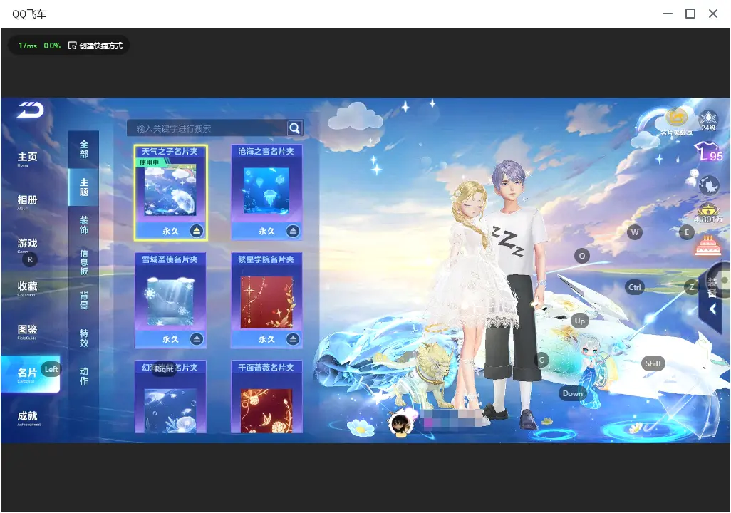The height and width of the screenshot is (513, 731).
Task: Tap the Down key overlay
Action: click(573, 393)
